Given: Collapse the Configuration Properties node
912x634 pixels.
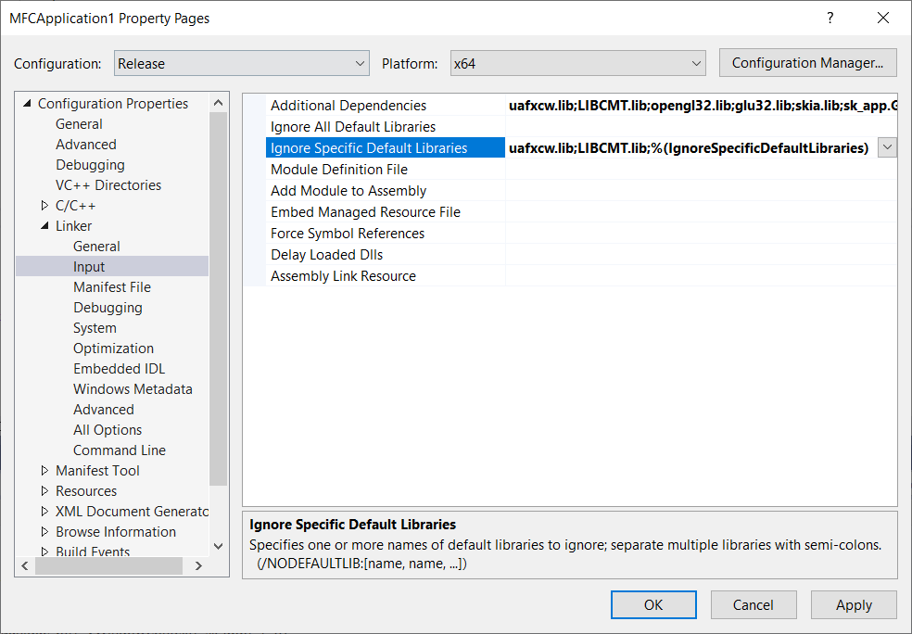Looking at the screenshot, I should (x=27, y=104).
